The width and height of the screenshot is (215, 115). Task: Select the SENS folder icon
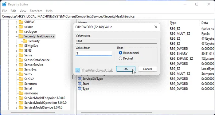point(21,50)
